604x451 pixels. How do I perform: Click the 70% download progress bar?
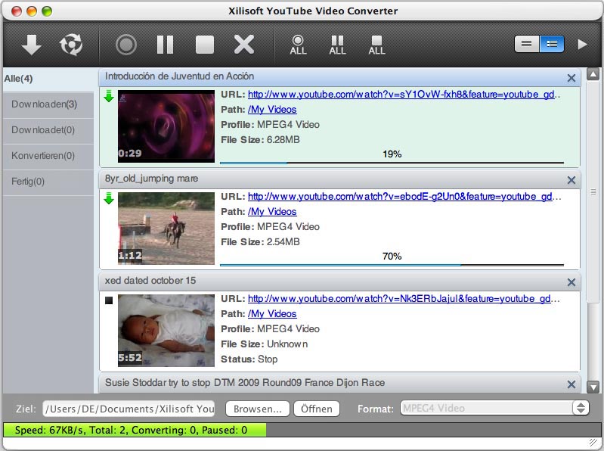click(392, 265)
